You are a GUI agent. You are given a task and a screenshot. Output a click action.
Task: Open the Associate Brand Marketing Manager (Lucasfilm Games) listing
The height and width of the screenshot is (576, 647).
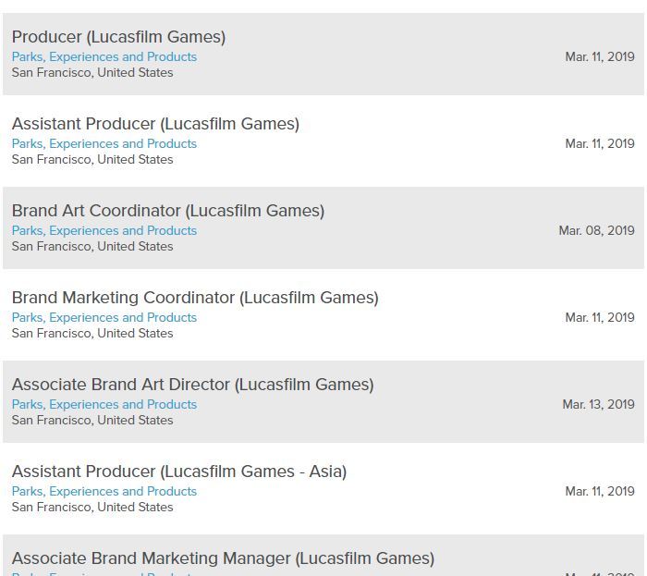[223, 558]
